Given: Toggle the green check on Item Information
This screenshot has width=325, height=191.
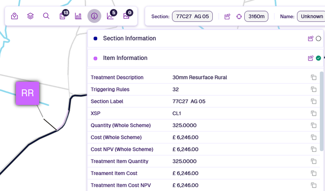Looking at the screenshot, I should coord(318,58).
